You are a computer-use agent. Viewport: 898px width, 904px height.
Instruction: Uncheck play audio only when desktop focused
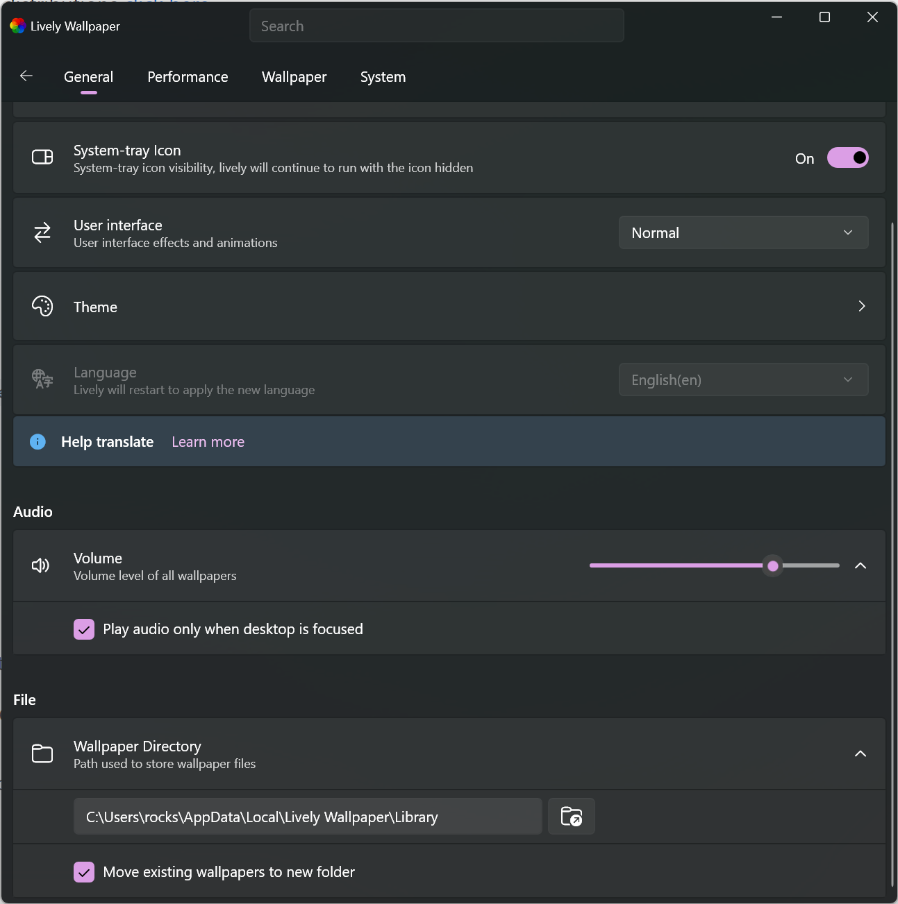pos(84,629)
